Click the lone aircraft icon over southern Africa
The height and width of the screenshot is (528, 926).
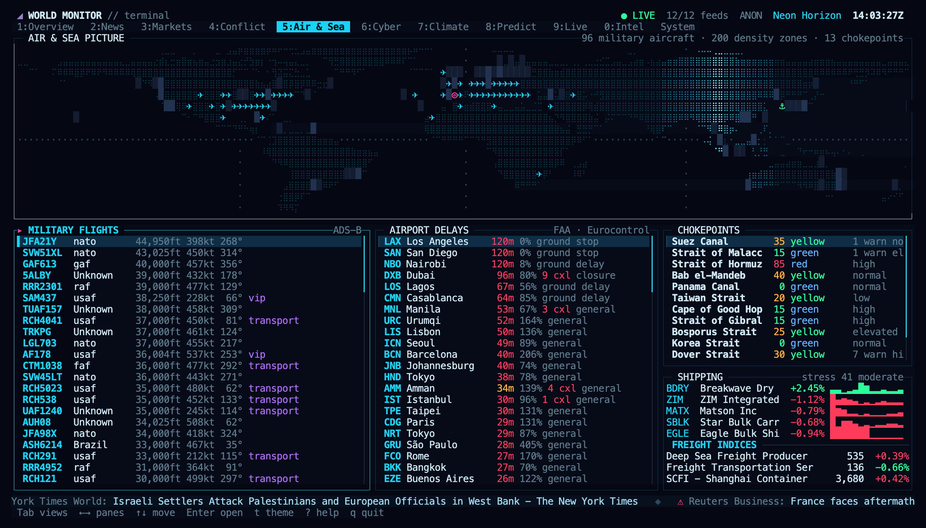(539, 174)
